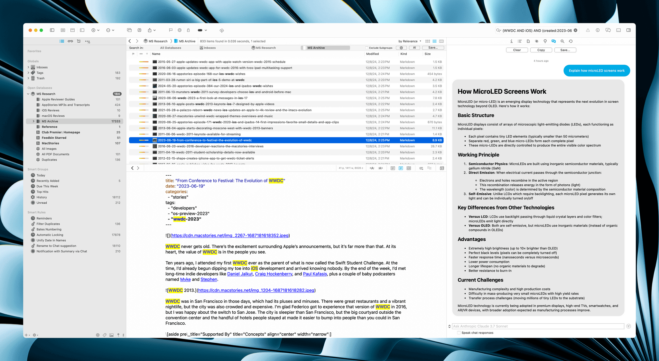Select the navigate list sidebar icon
The image size is (659, 361).
tap(62, 41)
